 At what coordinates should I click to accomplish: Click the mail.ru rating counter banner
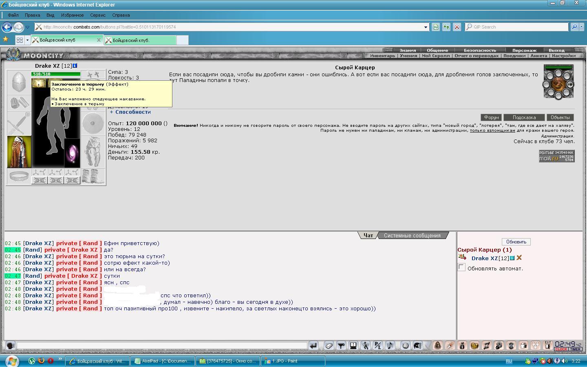(556, 156)
